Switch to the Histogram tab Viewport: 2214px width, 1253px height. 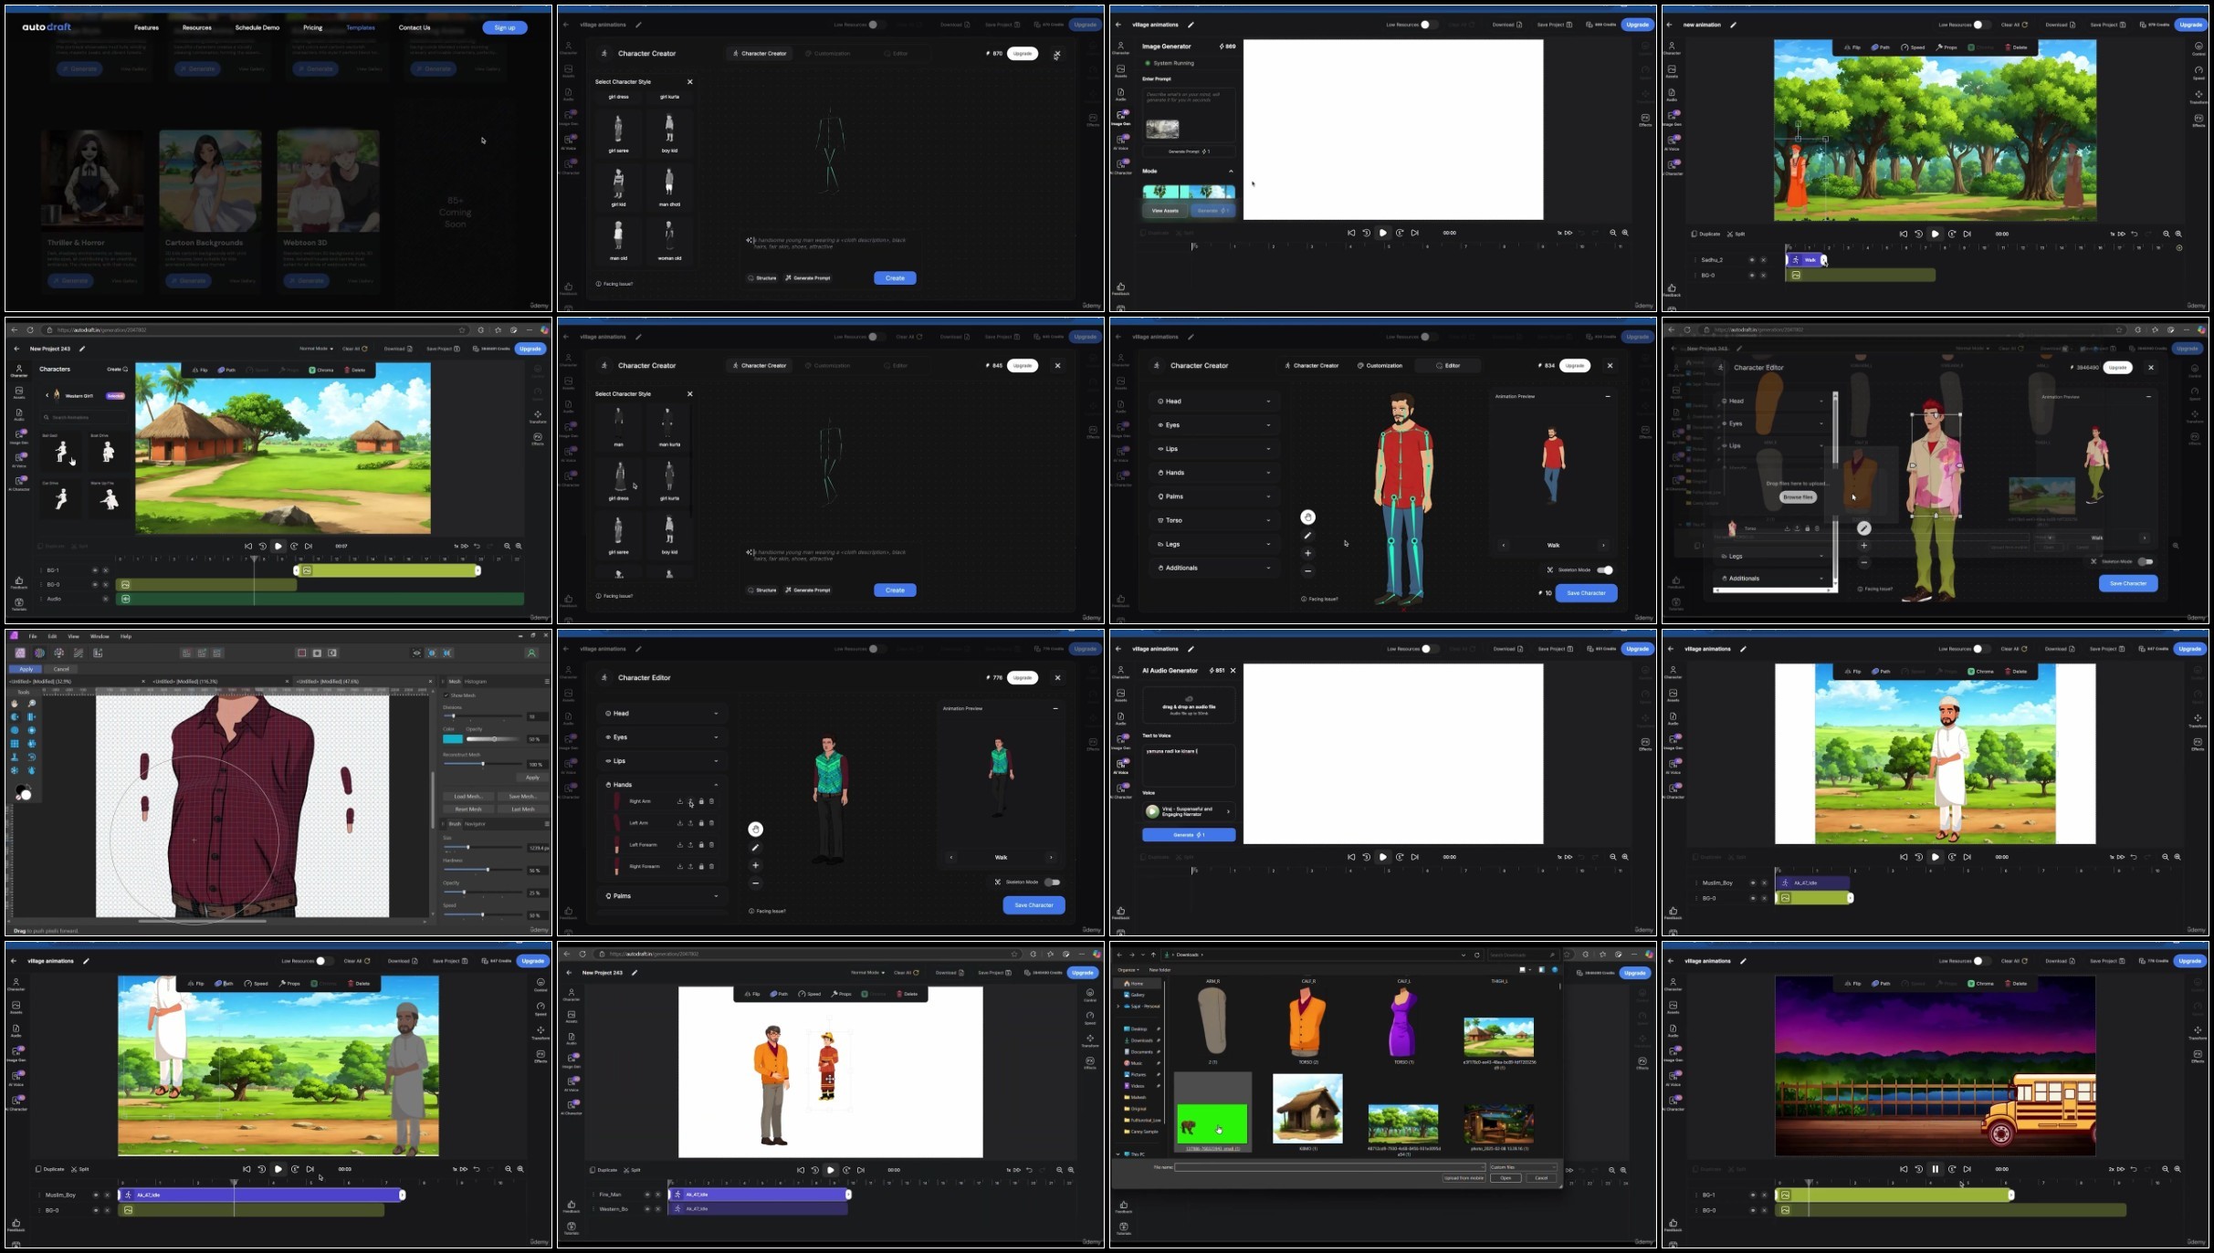476,682
